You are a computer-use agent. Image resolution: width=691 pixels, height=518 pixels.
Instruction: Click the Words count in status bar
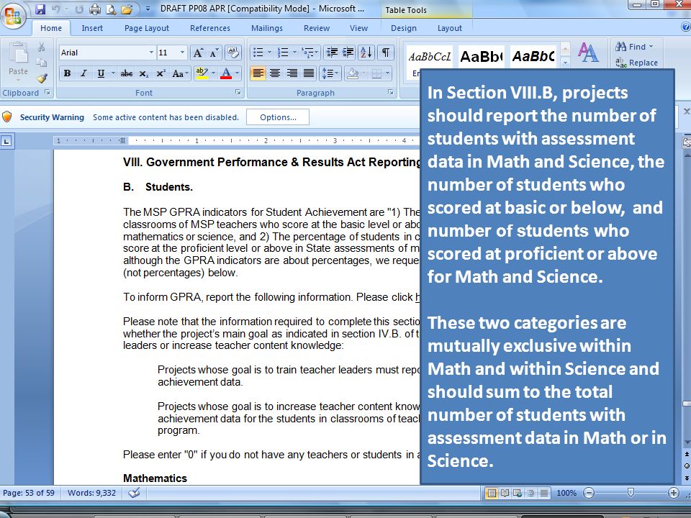91,493
